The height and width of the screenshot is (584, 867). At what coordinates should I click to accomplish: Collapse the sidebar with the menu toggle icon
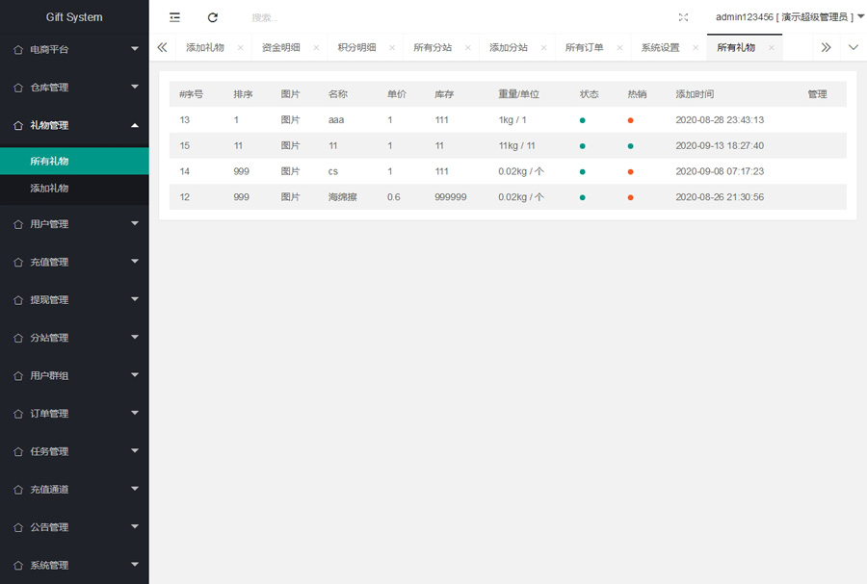[174, 17]
